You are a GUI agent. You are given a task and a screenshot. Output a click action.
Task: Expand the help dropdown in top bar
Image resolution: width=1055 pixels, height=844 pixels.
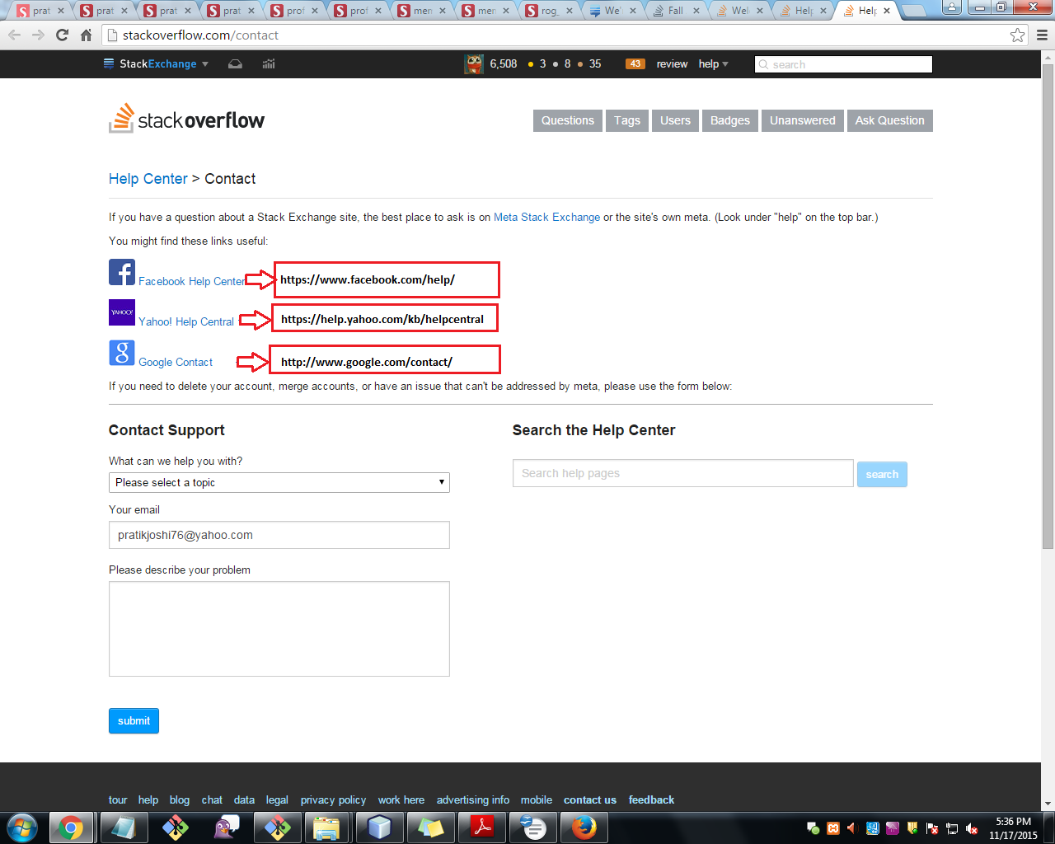pyautogui.click(x=714, y=64)
